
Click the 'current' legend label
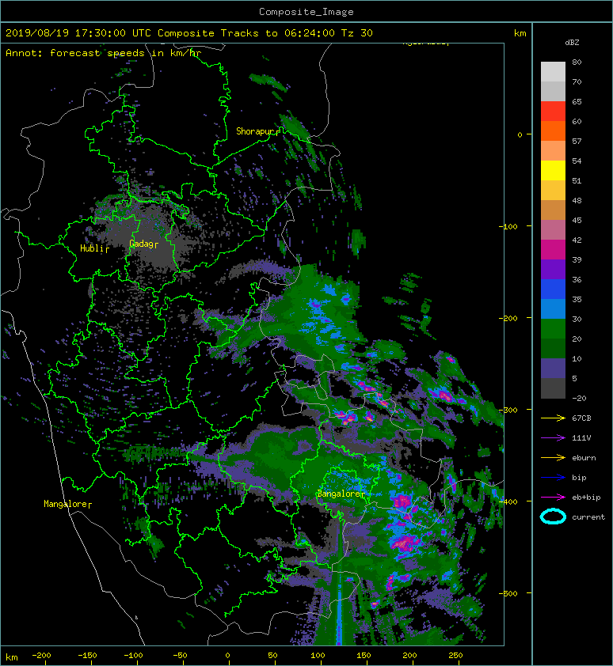(x=588, y=517)
